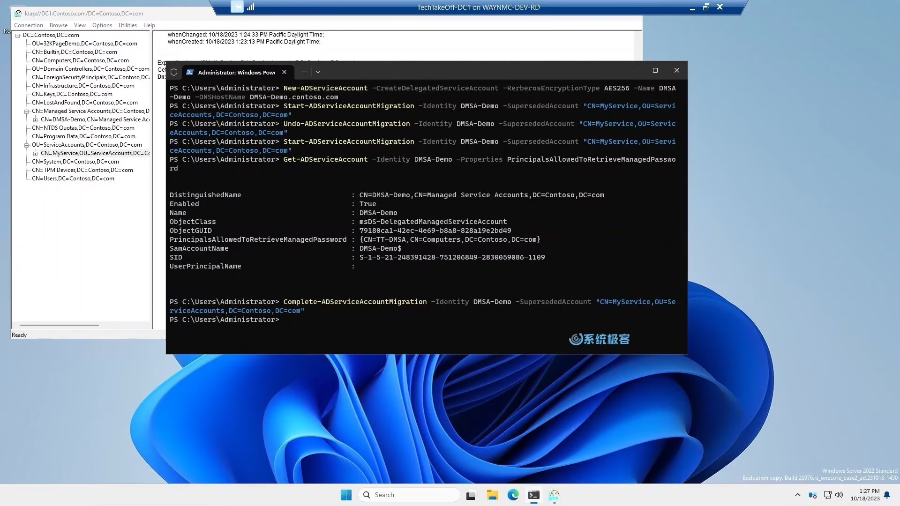Click the File Explorer taskbar icon
The height and width of the screenshot is (506, 900).
pos(492,495)
